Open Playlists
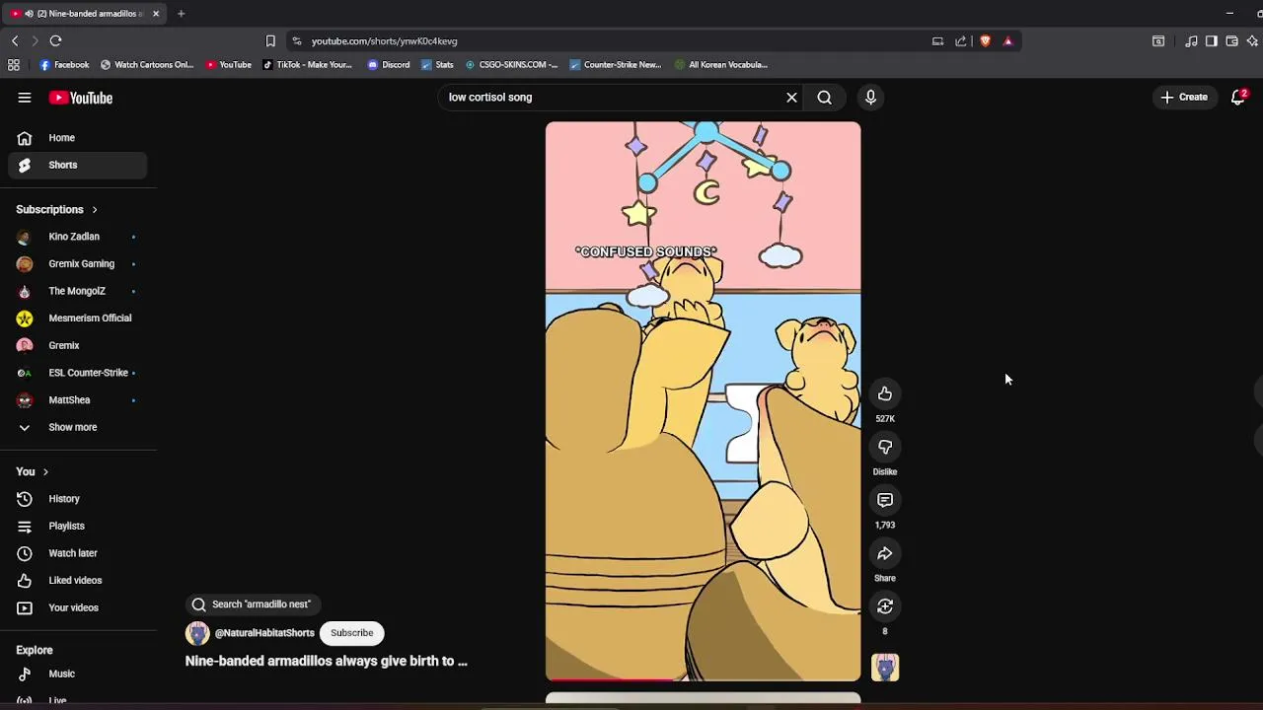 78,526
